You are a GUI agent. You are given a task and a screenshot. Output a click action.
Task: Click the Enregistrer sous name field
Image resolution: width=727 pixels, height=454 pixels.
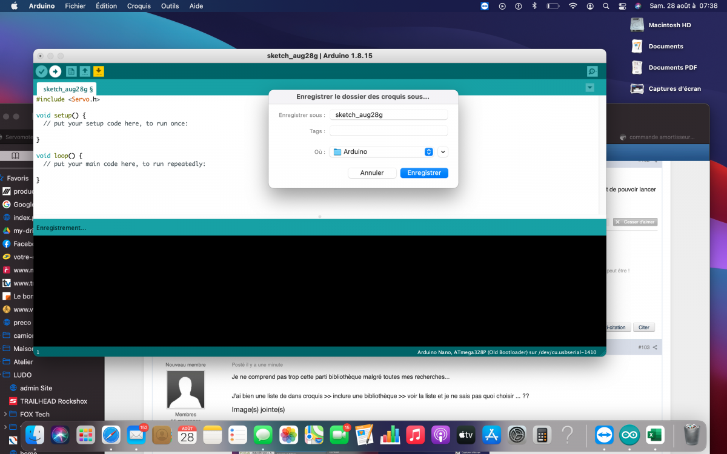tap(388, 114)
